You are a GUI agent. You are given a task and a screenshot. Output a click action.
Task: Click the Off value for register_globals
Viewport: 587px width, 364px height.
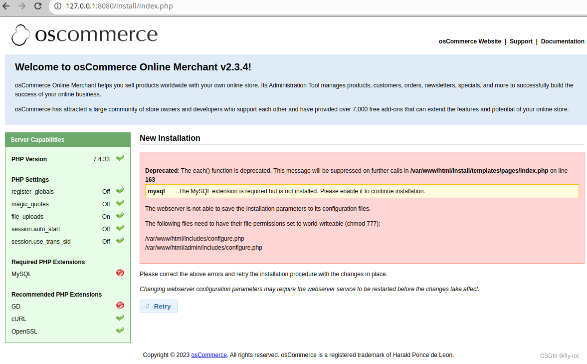point(106,192)
